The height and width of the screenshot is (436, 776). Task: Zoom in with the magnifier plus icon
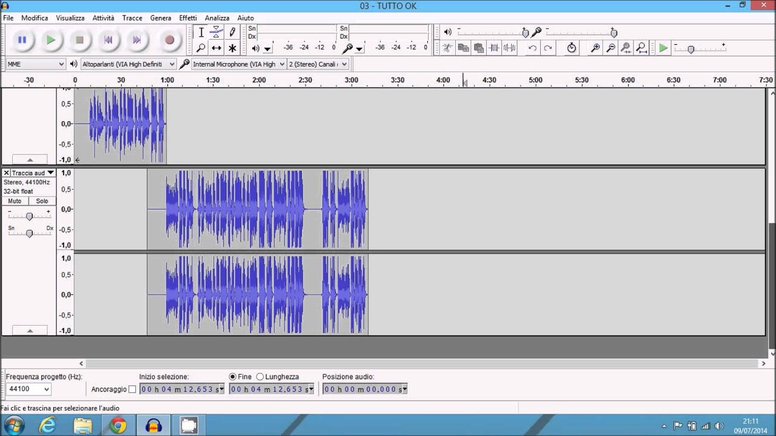[x=595, y=48]
